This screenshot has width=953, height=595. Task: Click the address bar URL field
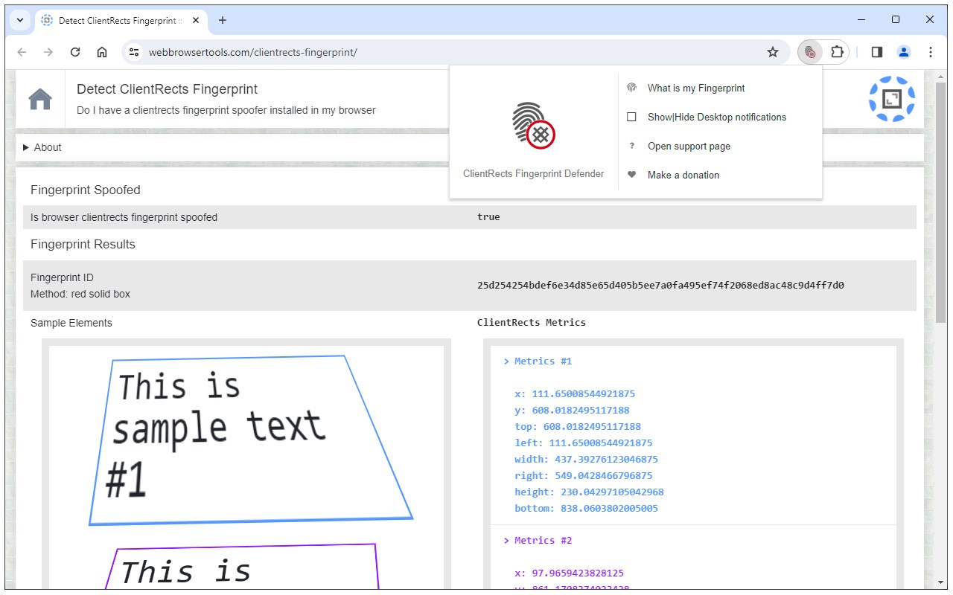click(x=454, y=52)
